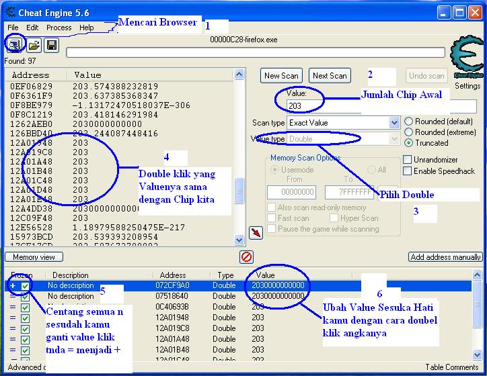Click the red clear-list circle icon
487x376 pixels.
[247, 257]
